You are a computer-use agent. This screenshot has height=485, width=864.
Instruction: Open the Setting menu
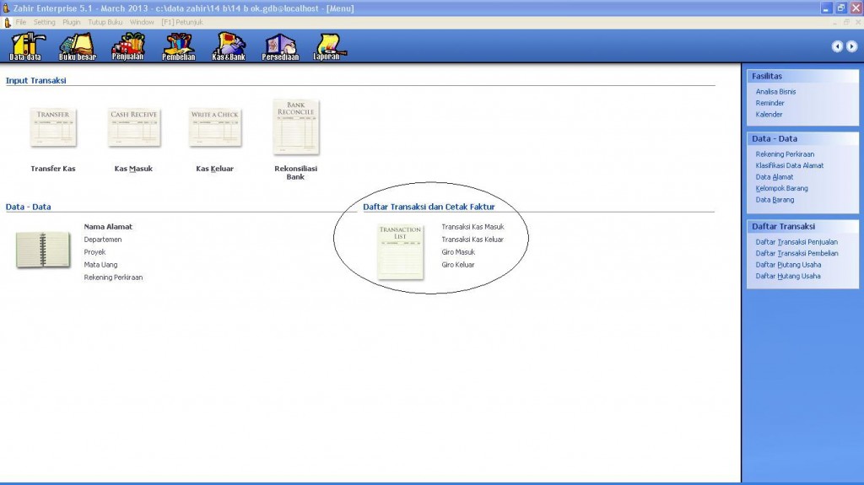click(x=44, y=21)
